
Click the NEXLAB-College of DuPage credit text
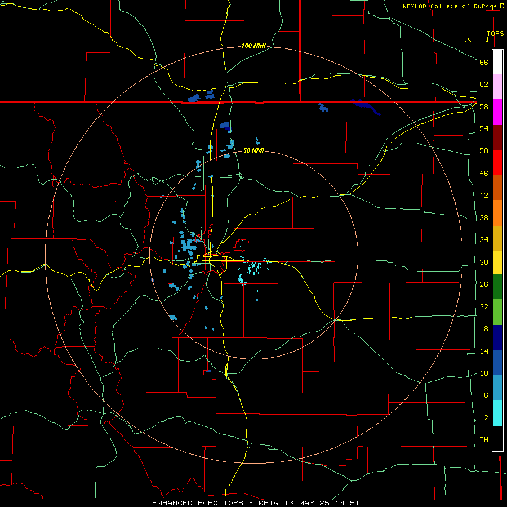[451, 6]
